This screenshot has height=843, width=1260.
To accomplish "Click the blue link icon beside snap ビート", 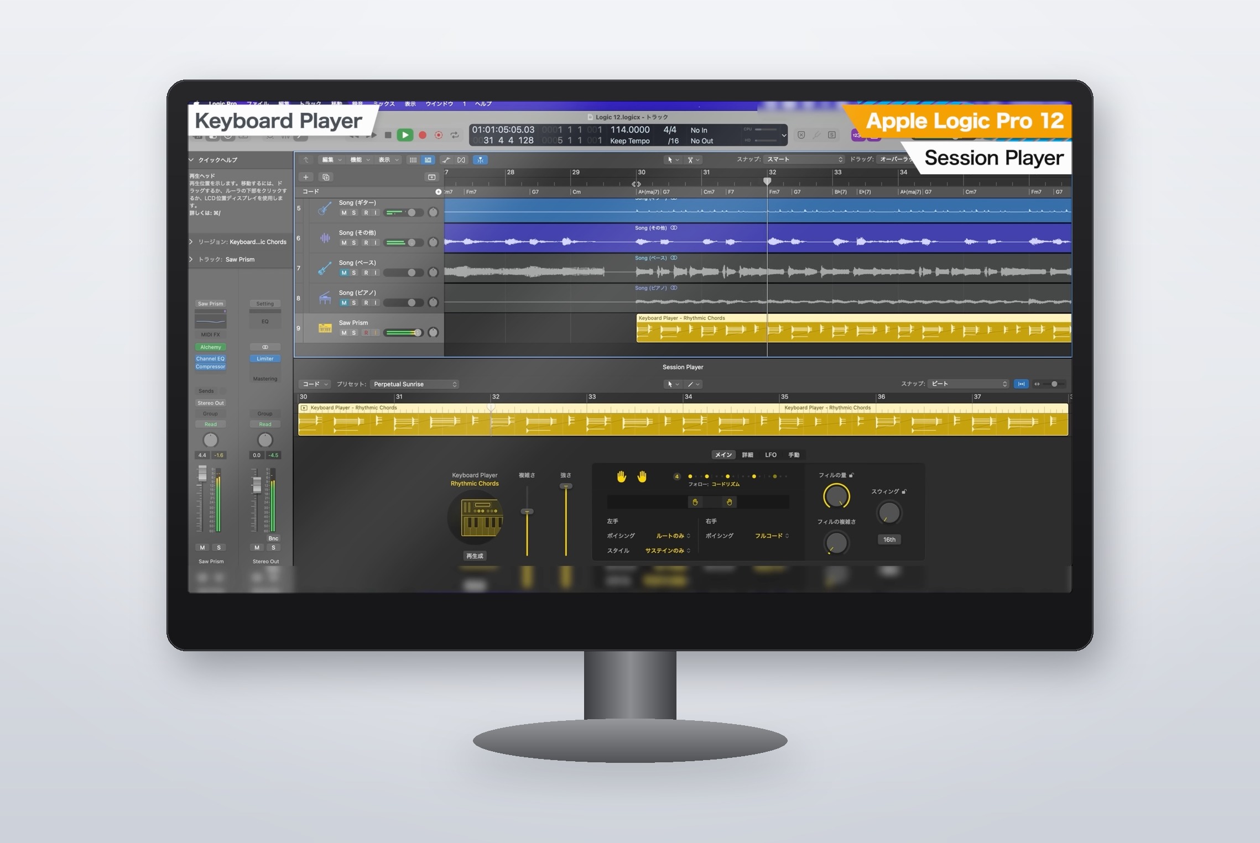I will click(1021, 384).
